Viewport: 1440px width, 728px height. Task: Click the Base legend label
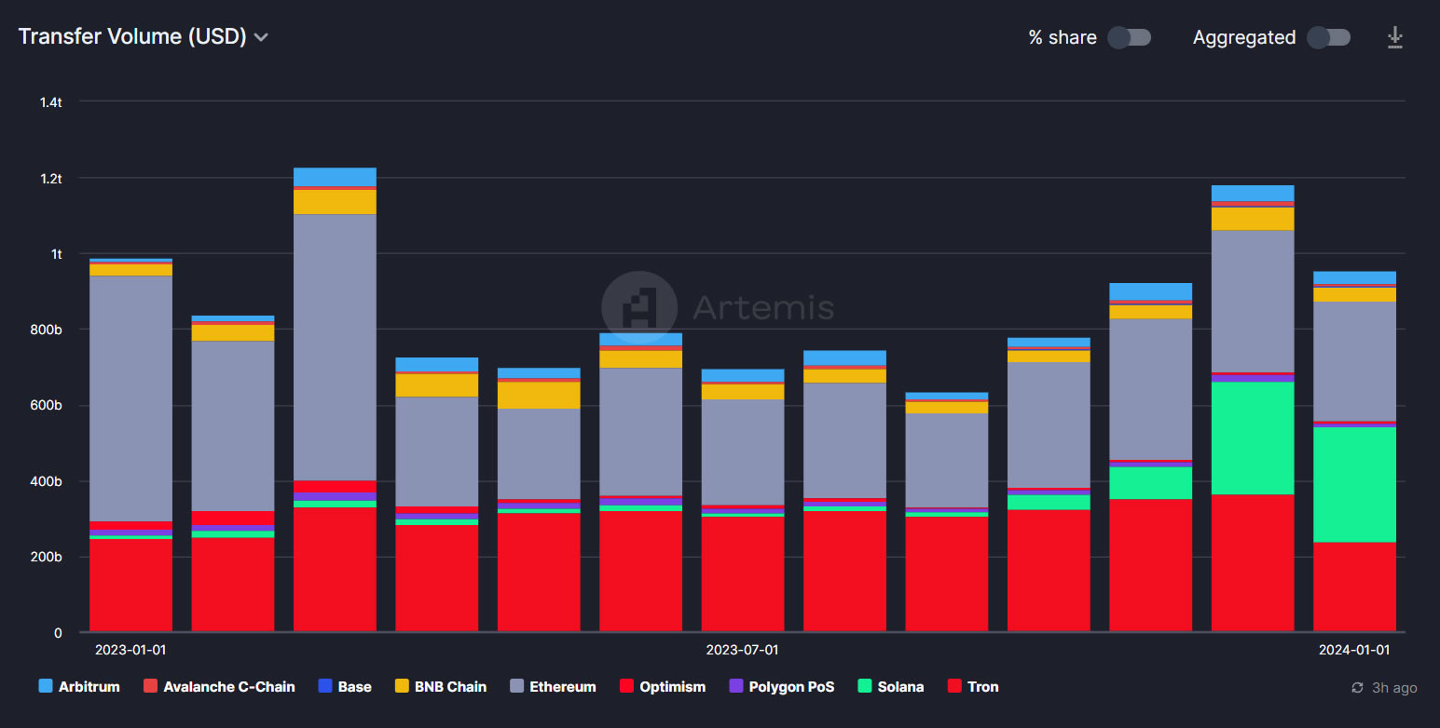pyautogui.click(x=354, y=687)
